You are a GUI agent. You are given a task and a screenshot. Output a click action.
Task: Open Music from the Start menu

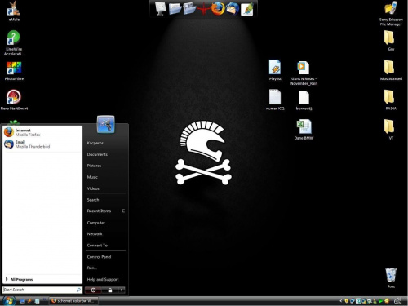pyautogui.click(x=92, y=177)
